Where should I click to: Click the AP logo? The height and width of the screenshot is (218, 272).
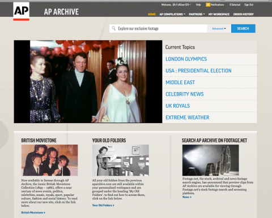(22, 11)
